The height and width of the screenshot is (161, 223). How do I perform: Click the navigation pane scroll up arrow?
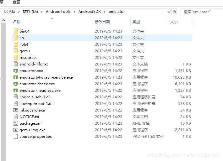(3, 21)
